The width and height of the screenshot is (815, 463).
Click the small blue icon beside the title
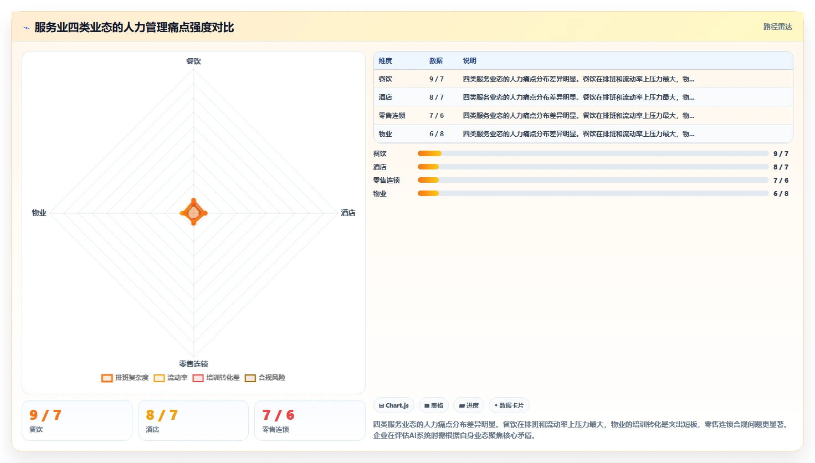(x=26, y=28)
